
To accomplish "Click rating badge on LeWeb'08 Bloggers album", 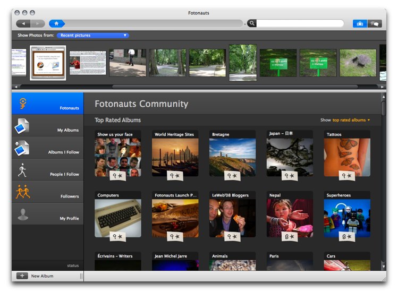I will 232,236.
